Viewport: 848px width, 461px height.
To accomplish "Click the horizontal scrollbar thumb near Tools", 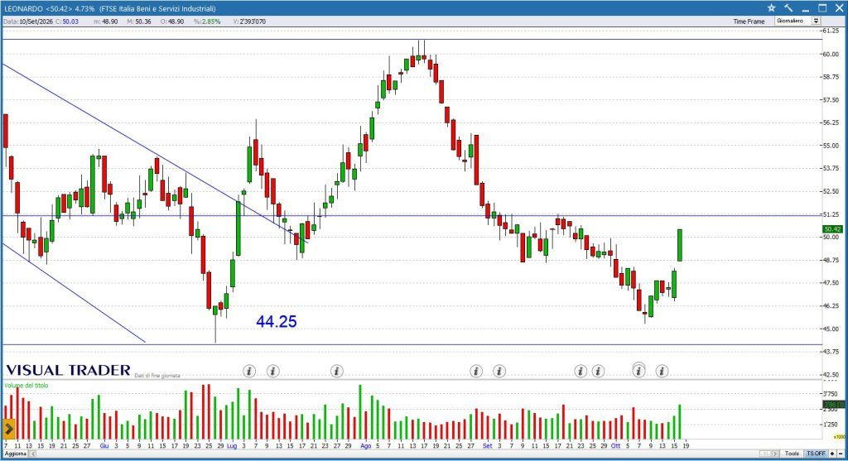I will coord(765,454).
